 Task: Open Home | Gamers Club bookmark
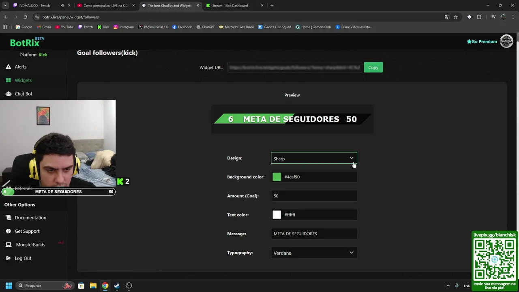pyautogui.click(x=313, y=27)
